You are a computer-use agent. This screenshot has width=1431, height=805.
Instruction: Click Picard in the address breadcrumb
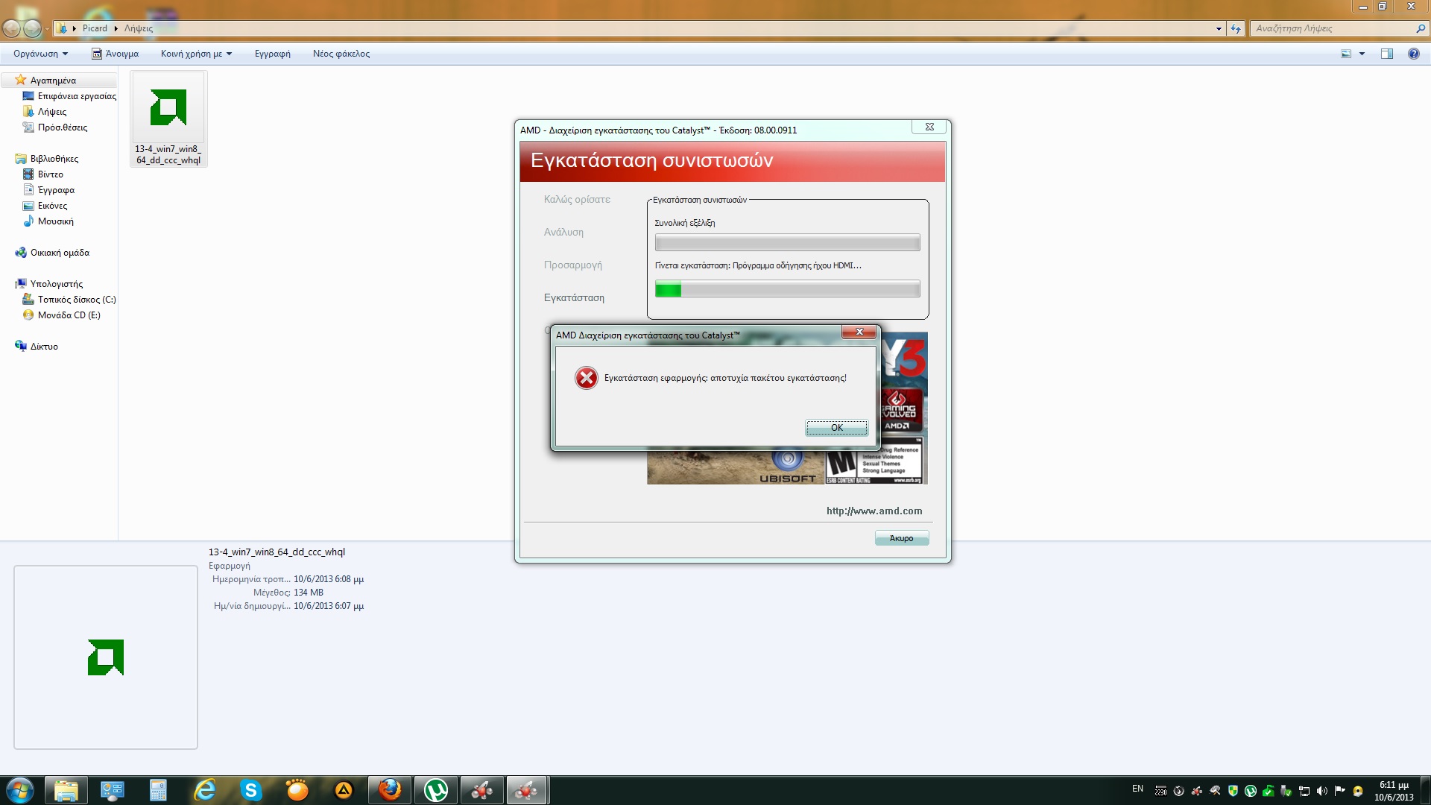95,28
